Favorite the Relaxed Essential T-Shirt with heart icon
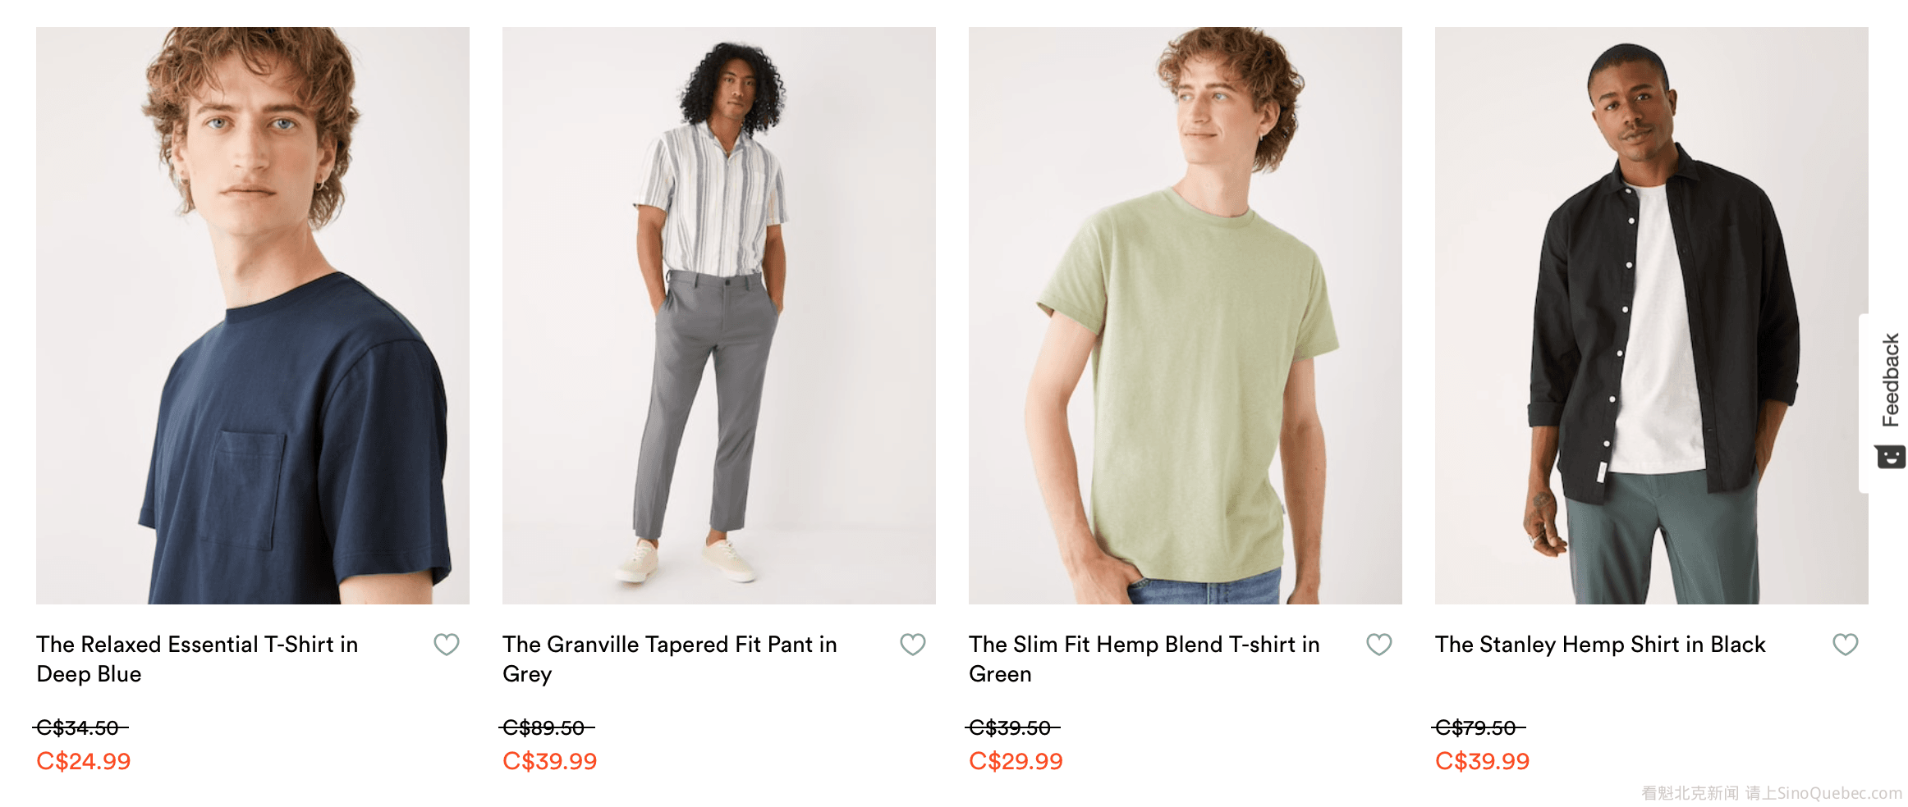Viewport: 1908px width, 807px height. (447, 645)
